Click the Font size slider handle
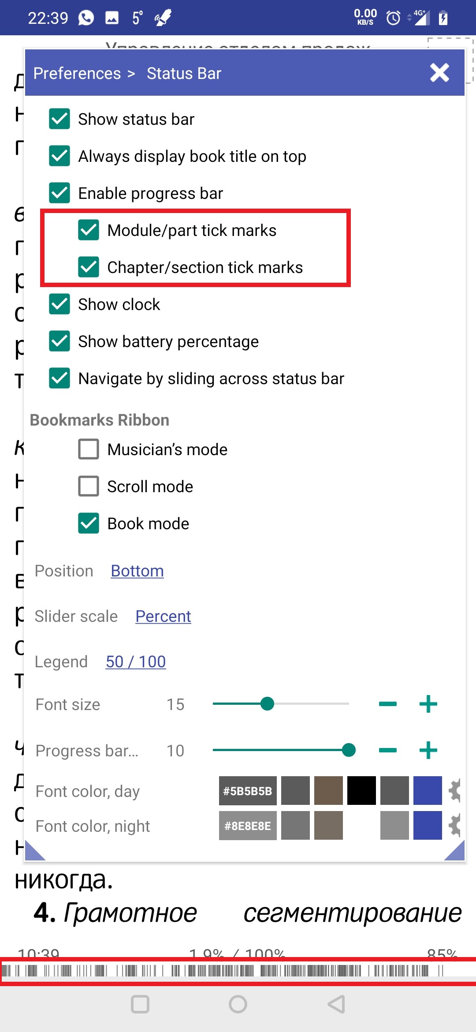This screenshot has height=1032, width=476. click(x=267, y=704)
